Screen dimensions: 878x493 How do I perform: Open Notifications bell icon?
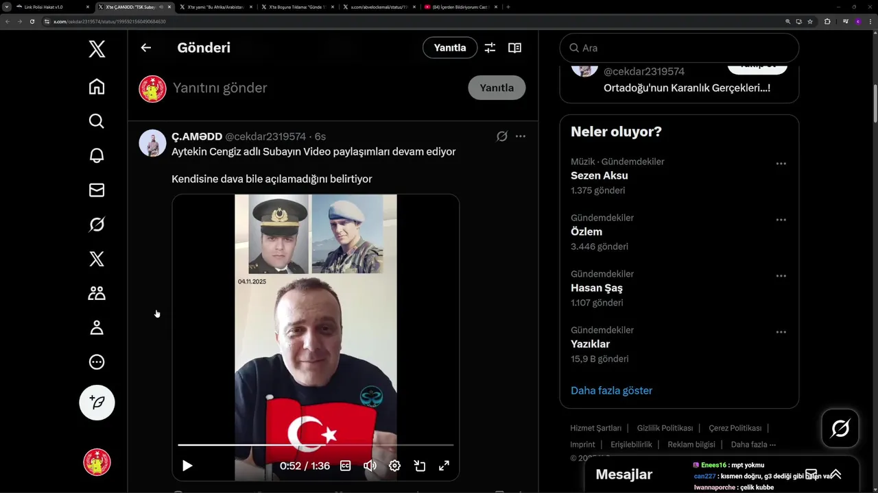click(97, 155)
